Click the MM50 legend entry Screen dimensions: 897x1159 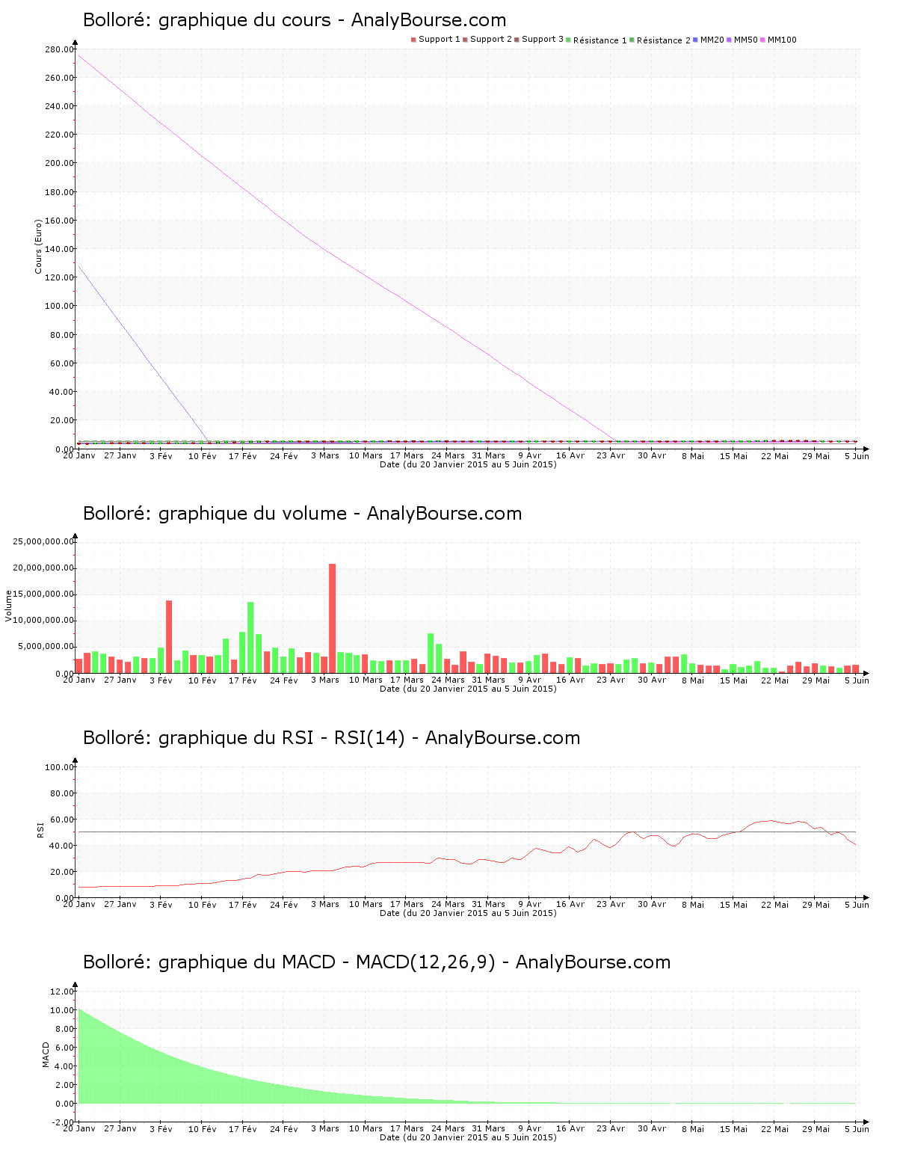coord(742,40)
